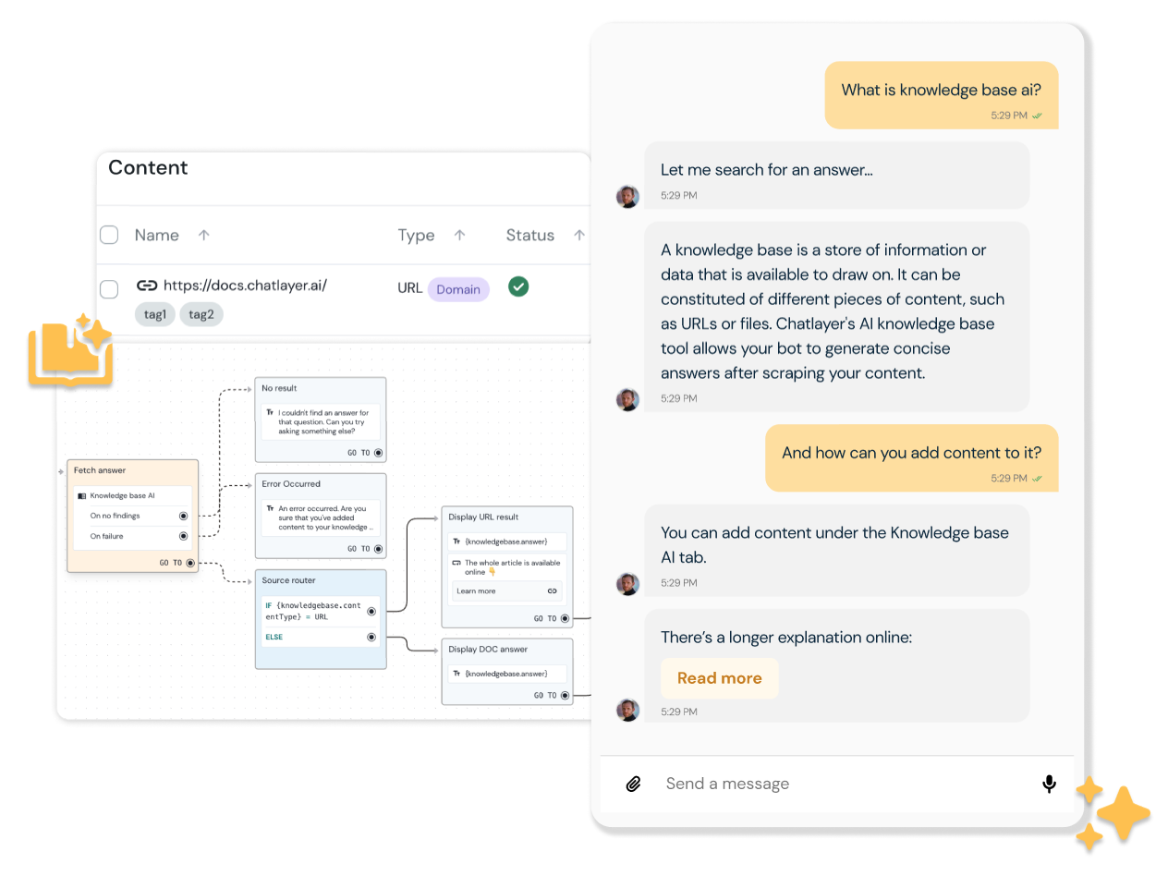This screenshot has width=1168, height=876.
Task: Click bot avatar below Read more message
Action: point(627,710)
